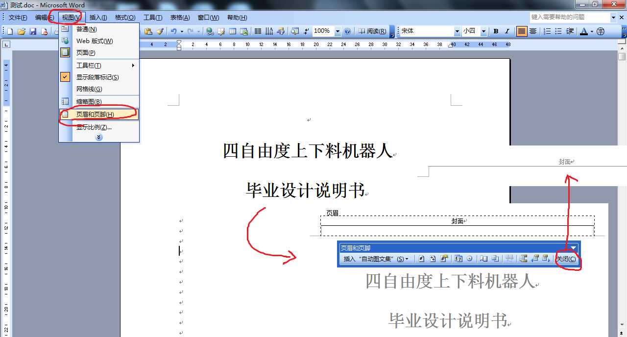Viewport: 627px width, 337px height.
Task: Click the Change Text Direction icon
Action: point(269,31)
